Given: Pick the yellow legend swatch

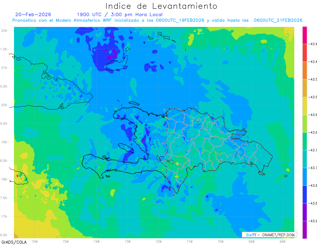Looking at the screenshot, I should pyautogui.click(x=305, y=106).
